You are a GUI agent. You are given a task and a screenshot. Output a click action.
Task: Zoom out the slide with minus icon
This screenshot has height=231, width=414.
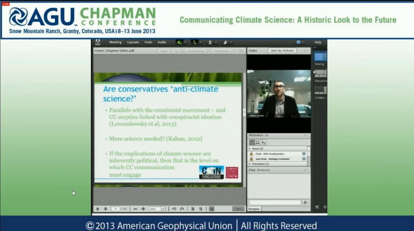click(135, 209)
